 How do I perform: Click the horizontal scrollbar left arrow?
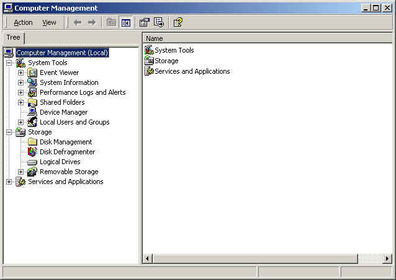coord(148,258)
